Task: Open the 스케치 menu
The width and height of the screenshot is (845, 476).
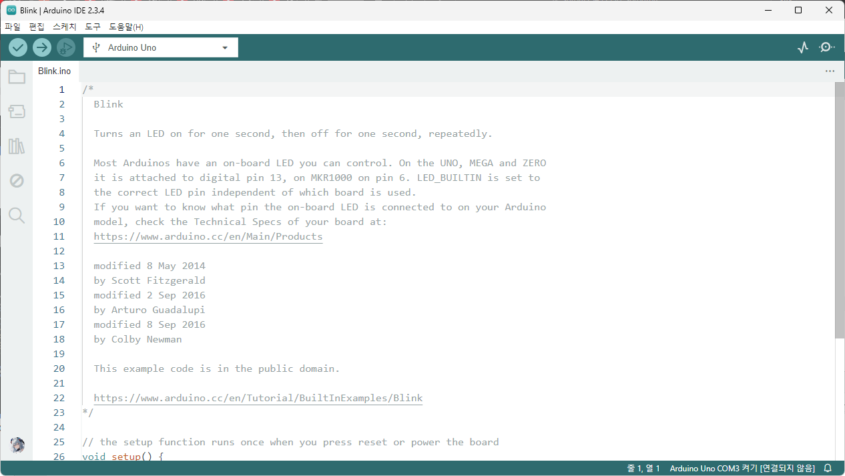Action: pyautogui.click(x=65, y=27)
